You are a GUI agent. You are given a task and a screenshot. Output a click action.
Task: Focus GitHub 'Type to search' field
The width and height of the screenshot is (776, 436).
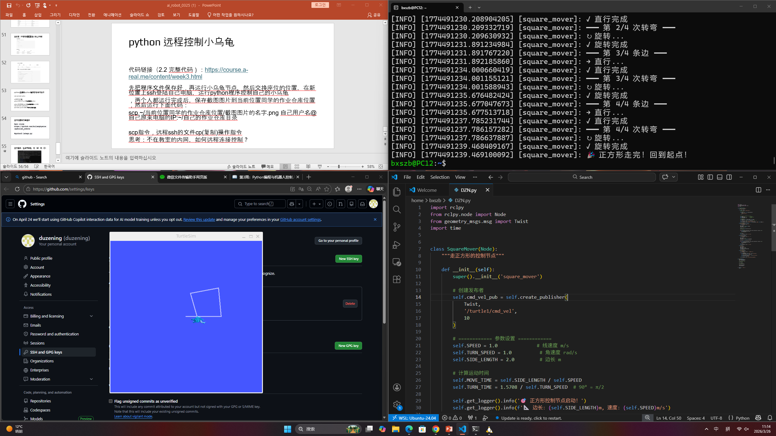[x=260, y=204]
